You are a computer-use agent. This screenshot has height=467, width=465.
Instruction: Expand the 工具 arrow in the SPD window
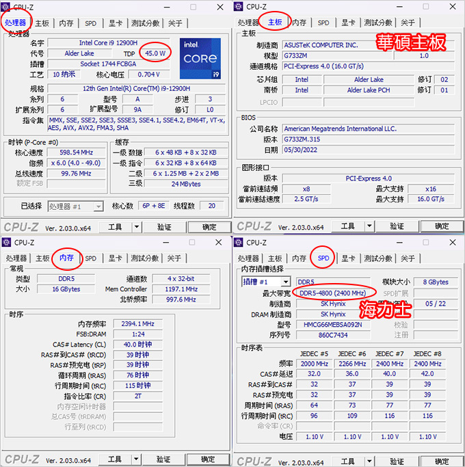pyautogui.click(x=369, y=461)
